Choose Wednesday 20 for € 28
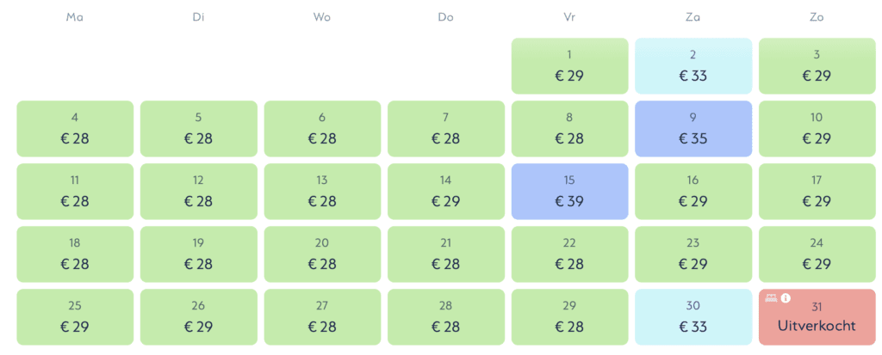This screenshot has height=355, width=882. [x=322, y=254]
